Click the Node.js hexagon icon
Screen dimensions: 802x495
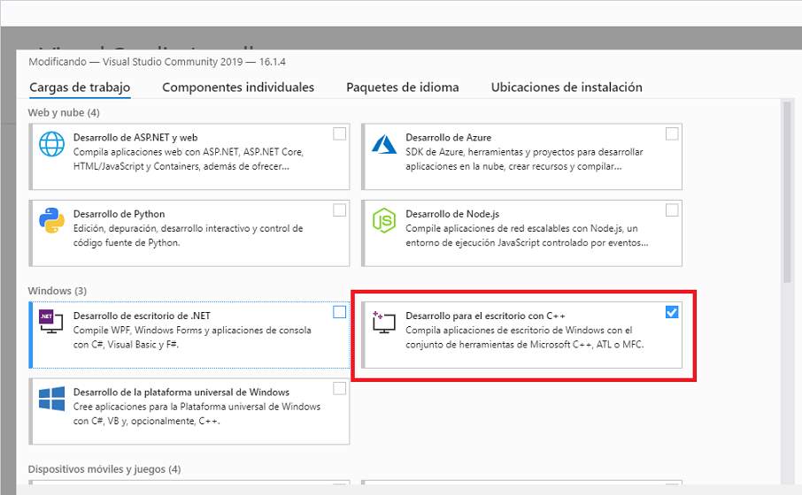(x=384, y=220)
